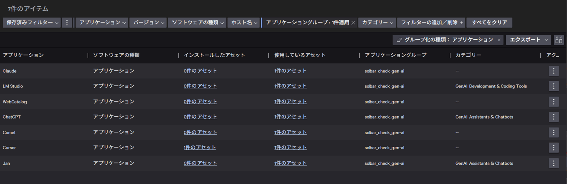Screen dimensions: 567x184
Task: Open the saved filters kebab menu
Action: (x=67, y=22)
